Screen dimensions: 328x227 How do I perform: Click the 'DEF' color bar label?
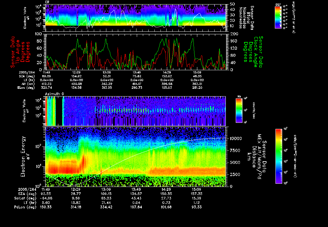278,4
